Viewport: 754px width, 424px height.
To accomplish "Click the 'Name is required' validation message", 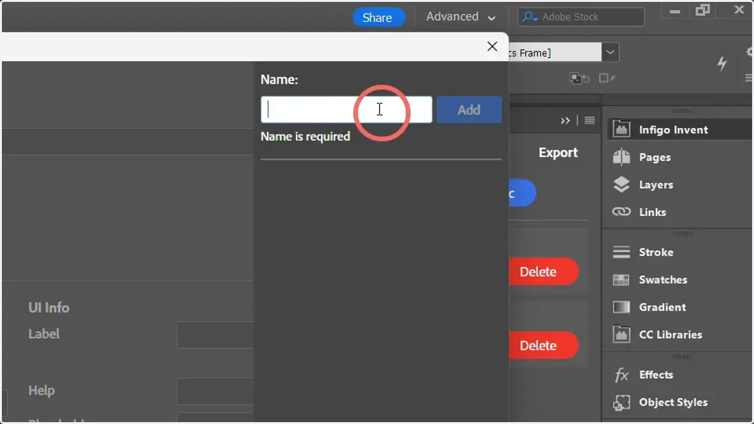I will 305,136.
